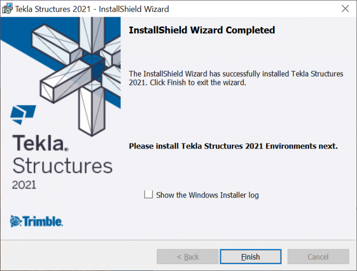Click the installer icon in the title bar
The image size is (357, 271).
pos(7,9)
